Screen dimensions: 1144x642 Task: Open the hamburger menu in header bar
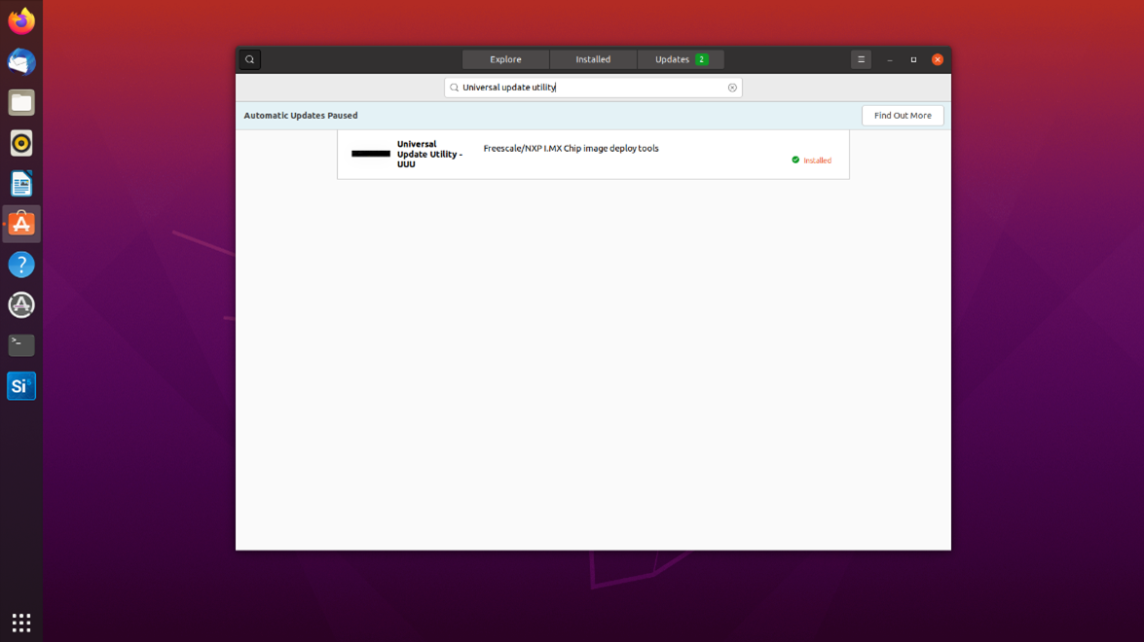pos(861,59)
